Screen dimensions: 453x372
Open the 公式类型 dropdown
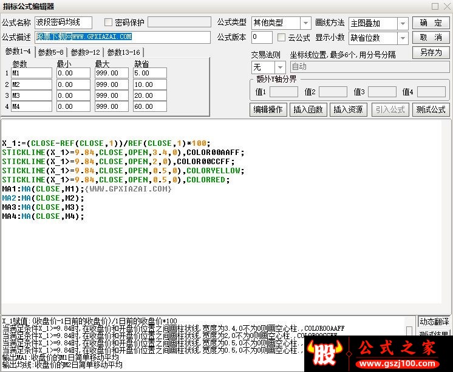305,23
